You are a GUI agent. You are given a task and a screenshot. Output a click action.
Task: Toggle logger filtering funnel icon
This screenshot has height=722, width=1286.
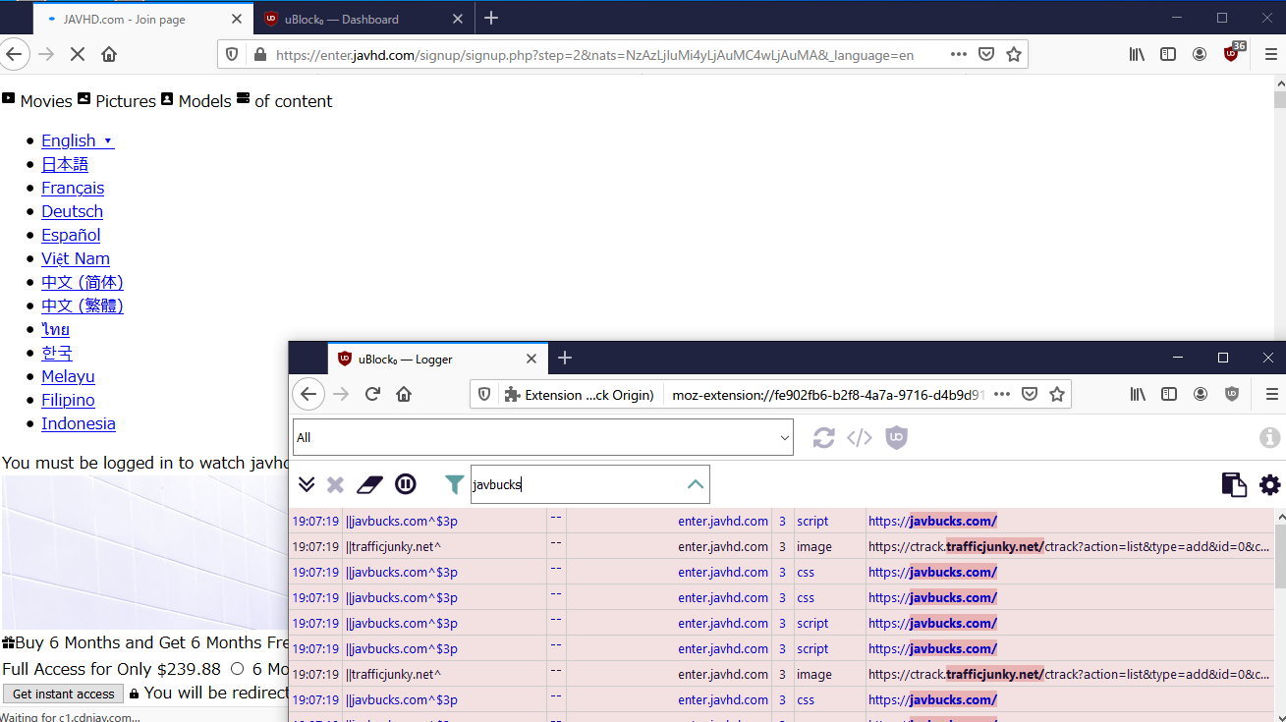click(454, 484)
